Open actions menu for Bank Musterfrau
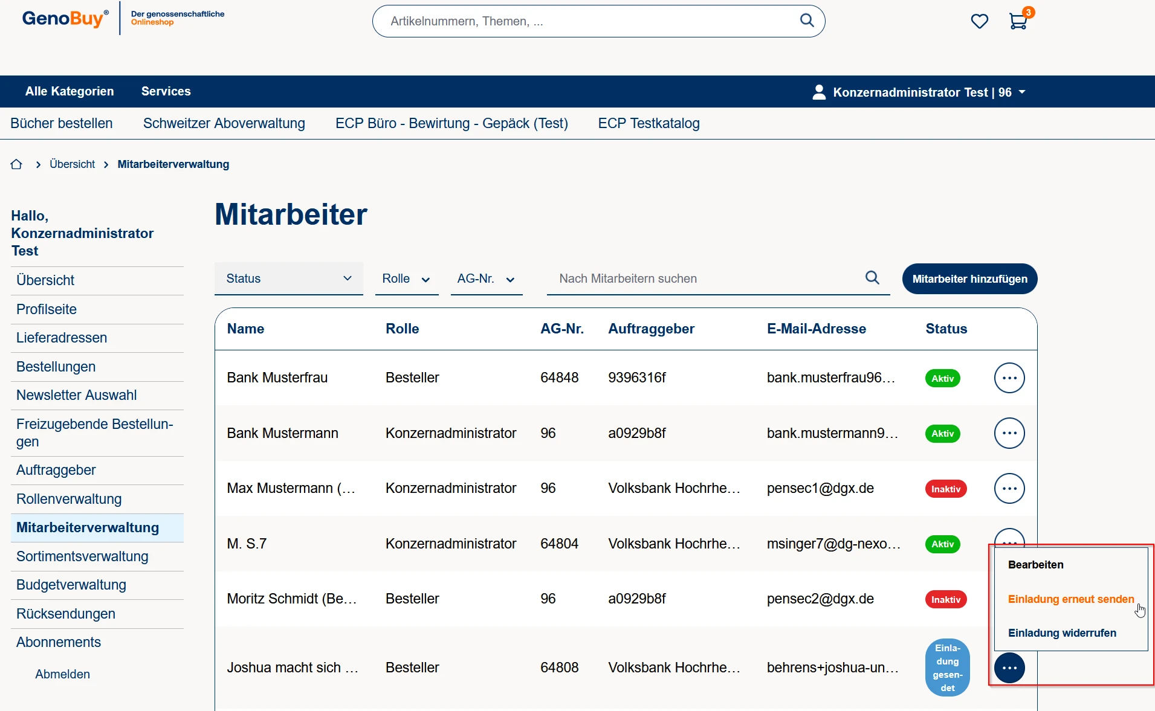Viewport: 1155px width, 711px height. coord(1009,378)
